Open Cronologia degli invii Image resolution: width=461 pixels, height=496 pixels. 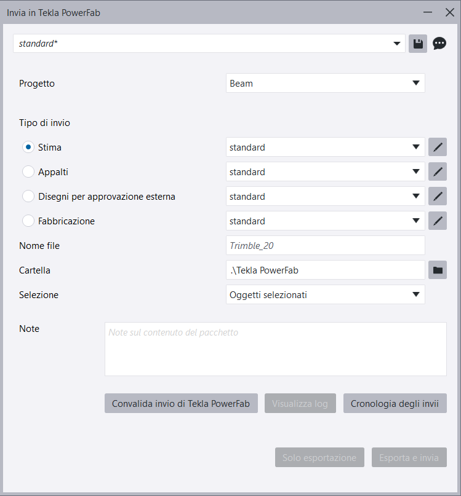pos(395,404)
